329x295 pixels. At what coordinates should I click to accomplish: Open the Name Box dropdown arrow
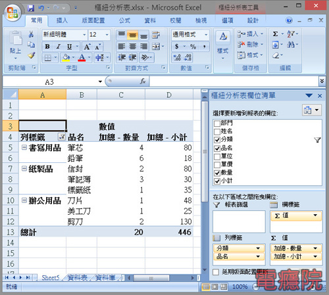click(100, 81)
